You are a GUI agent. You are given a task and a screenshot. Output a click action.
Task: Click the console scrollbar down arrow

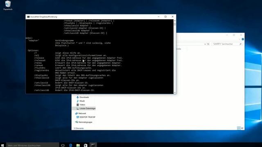[175, 93]
